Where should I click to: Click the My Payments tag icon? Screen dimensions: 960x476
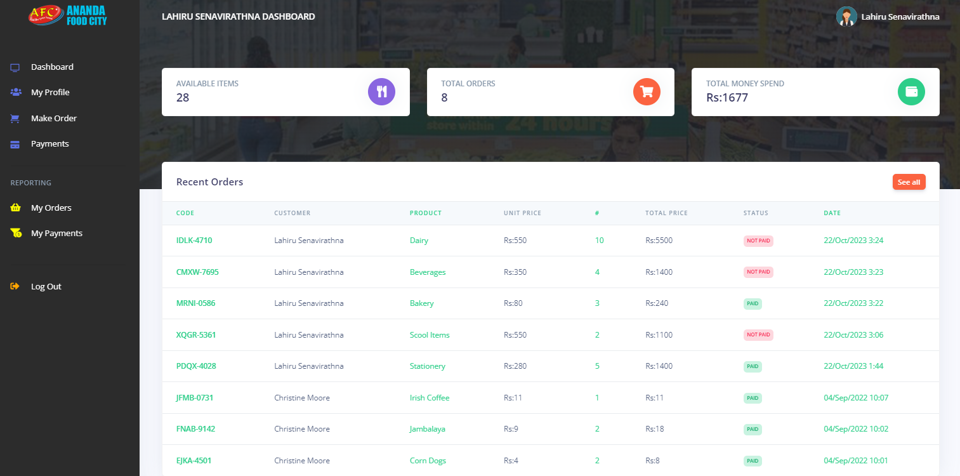tap(15, 232)
